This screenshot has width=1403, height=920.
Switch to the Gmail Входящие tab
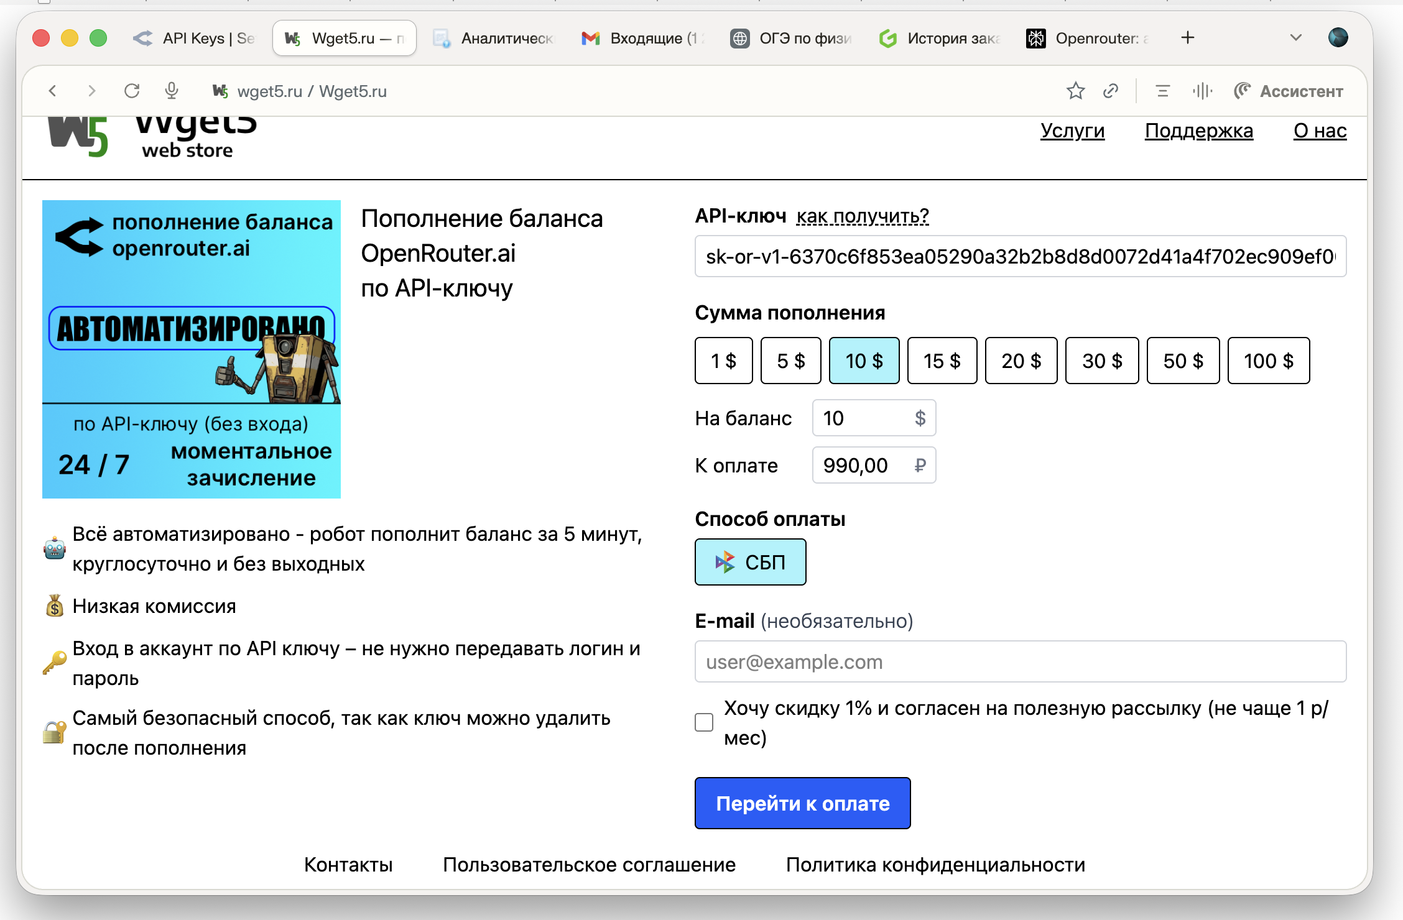[x=643, y=39]
